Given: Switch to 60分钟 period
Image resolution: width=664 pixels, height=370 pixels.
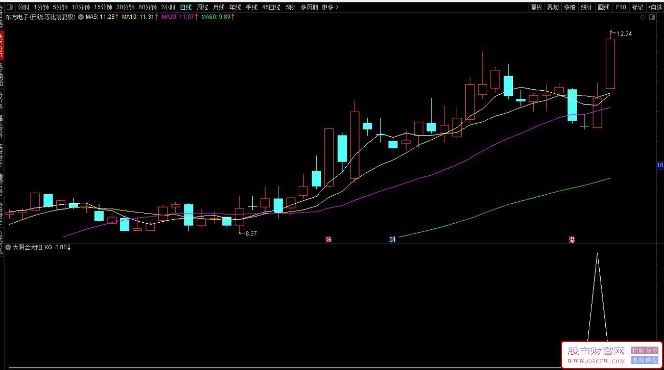Looking at the screenshot, I should (148, 7).
